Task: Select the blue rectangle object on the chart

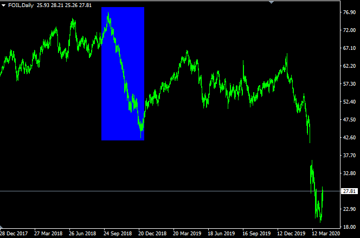Action: 123,74
